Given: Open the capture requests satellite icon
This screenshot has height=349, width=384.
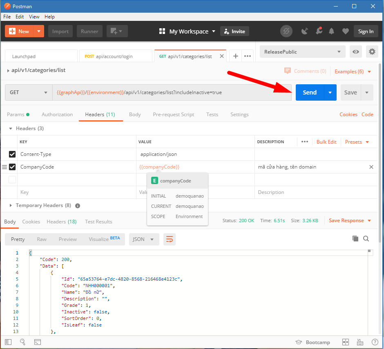Looking at the screenshot, I should pos(305,31).
